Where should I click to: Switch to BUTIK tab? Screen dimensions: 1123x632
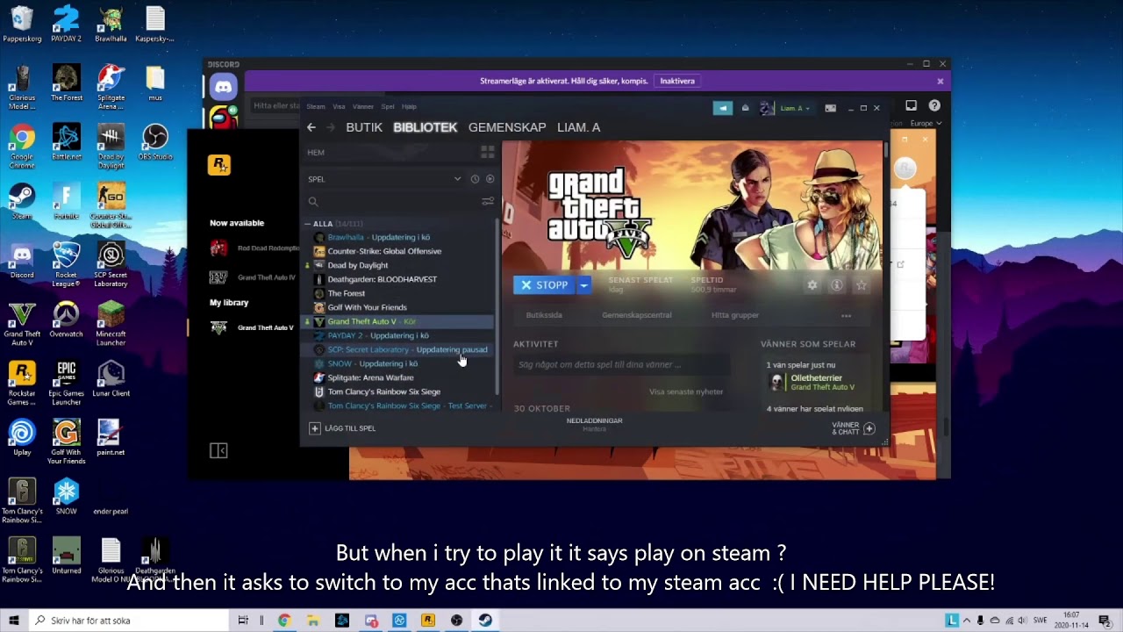(x=364, y=127)
